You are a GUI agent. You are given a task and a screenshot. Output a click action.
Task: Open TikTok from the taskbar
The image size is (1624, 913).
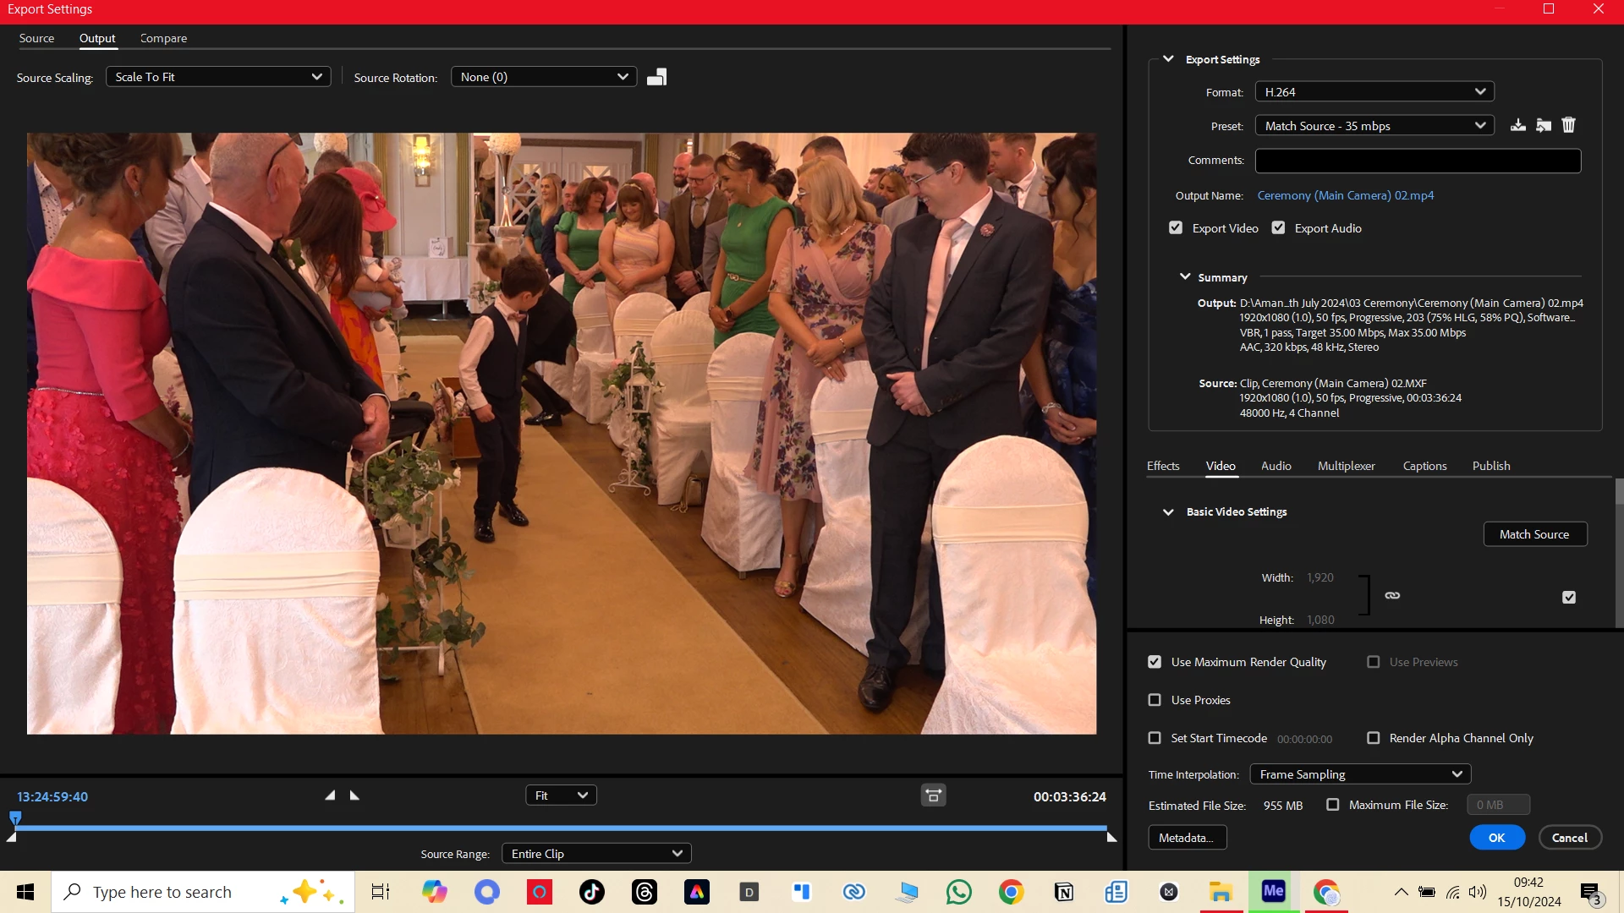pyautogui.click(x=591, y=892)
